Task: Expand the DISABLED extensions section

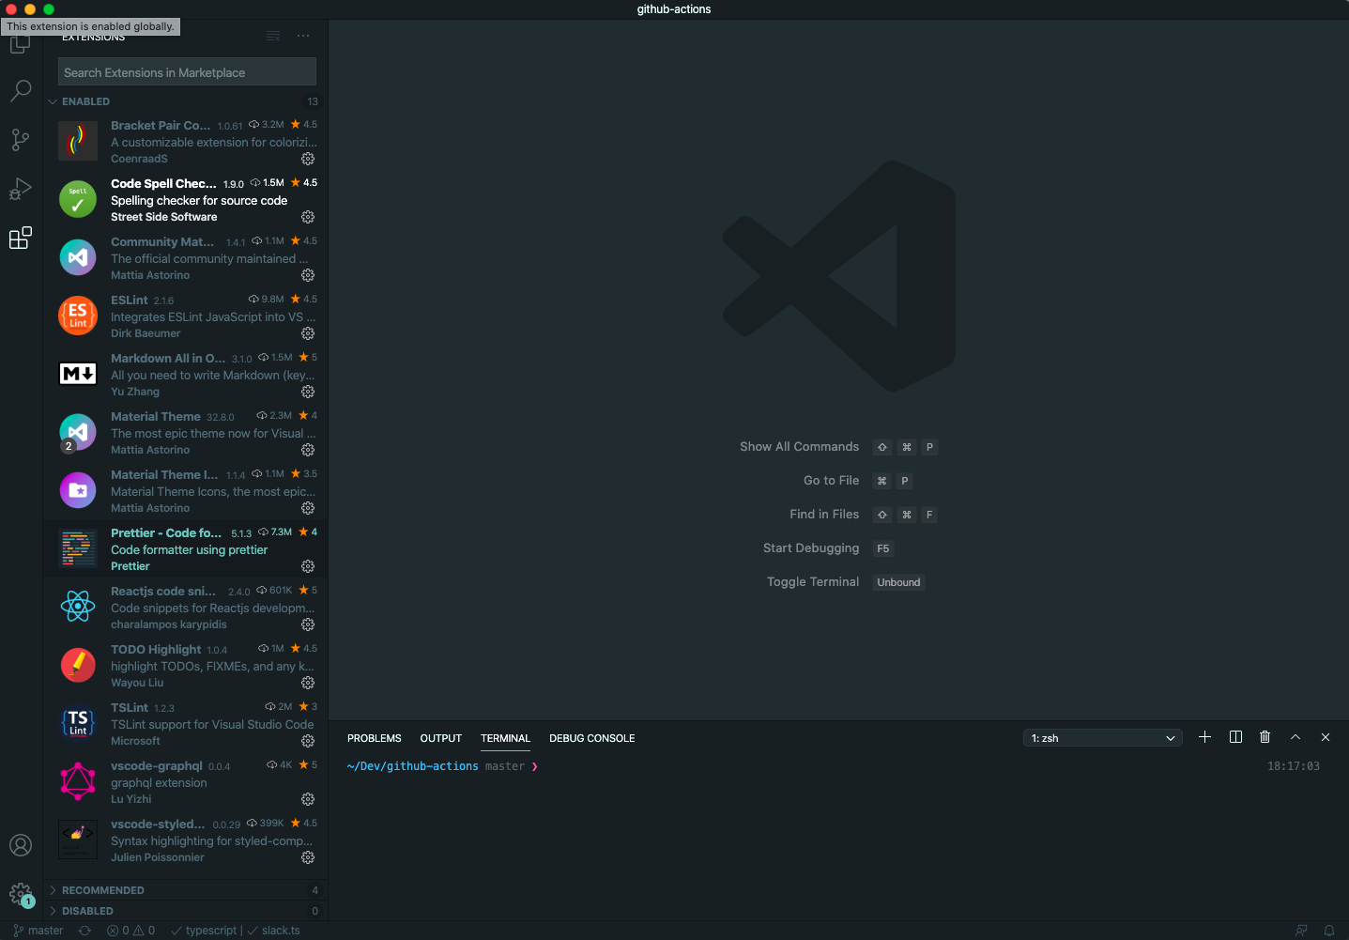Action: click(x=186, y=911)
